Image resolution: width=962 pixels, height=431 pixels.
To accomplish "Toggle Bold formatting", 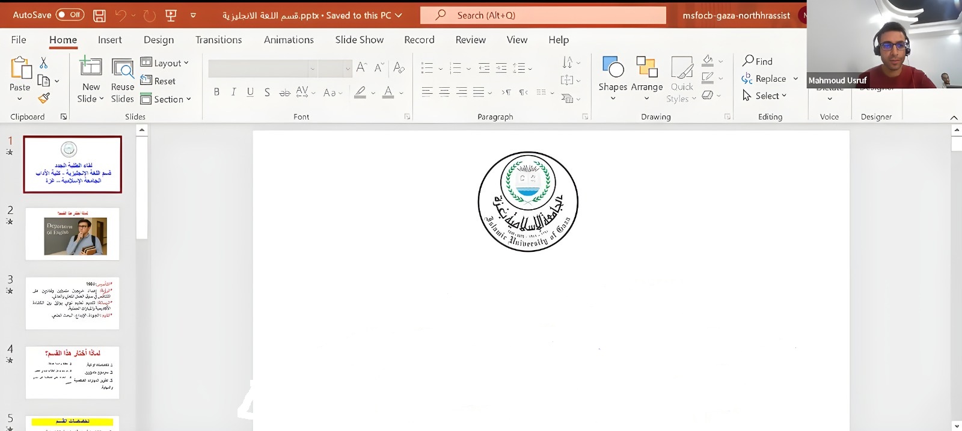I will (216, 92).
